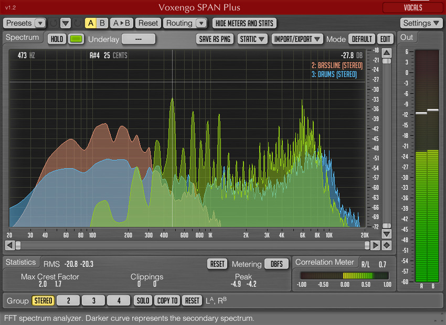This screenshot has height=325, width=446.
Task: Click the Peak value -4.9
Action: coord(236,284)
